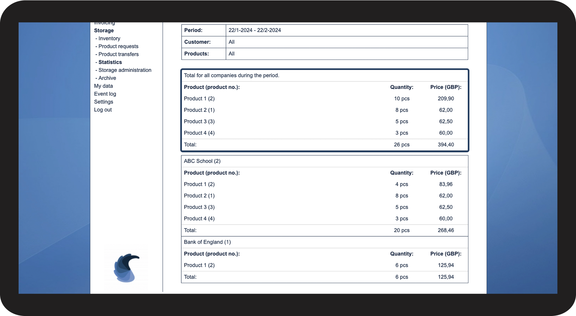Viewport: 576px width, 316px height.
Task: Go to Product requests
Action: 118,47
